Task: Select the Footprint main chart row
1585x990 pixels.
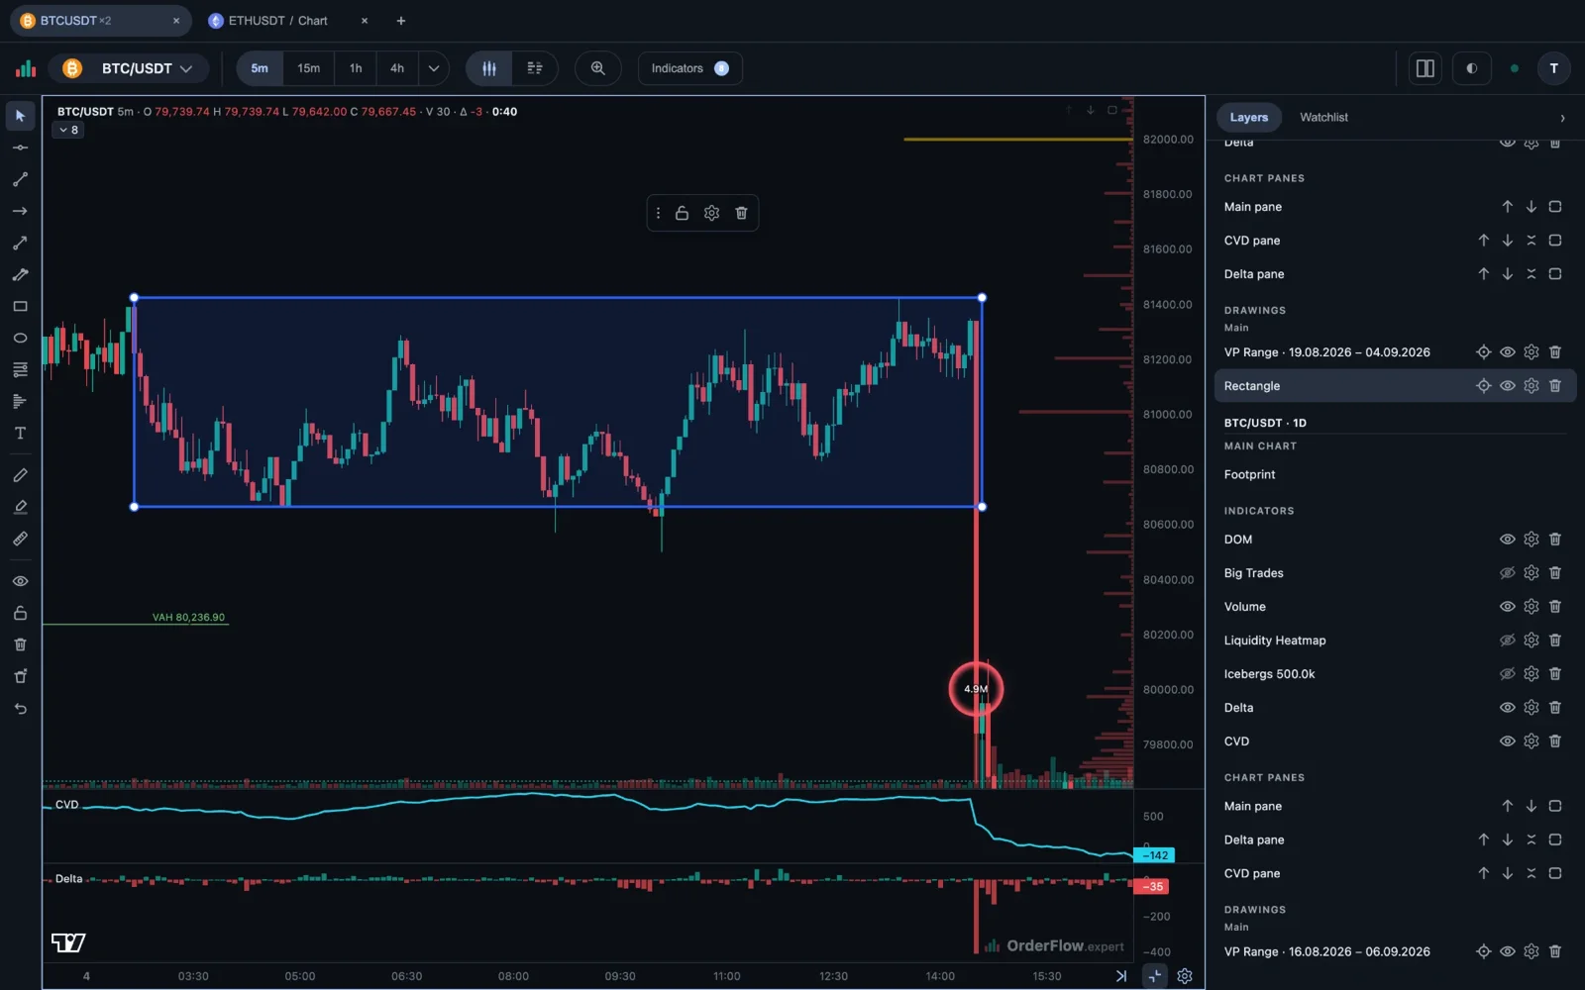Action: (1395, 475)
